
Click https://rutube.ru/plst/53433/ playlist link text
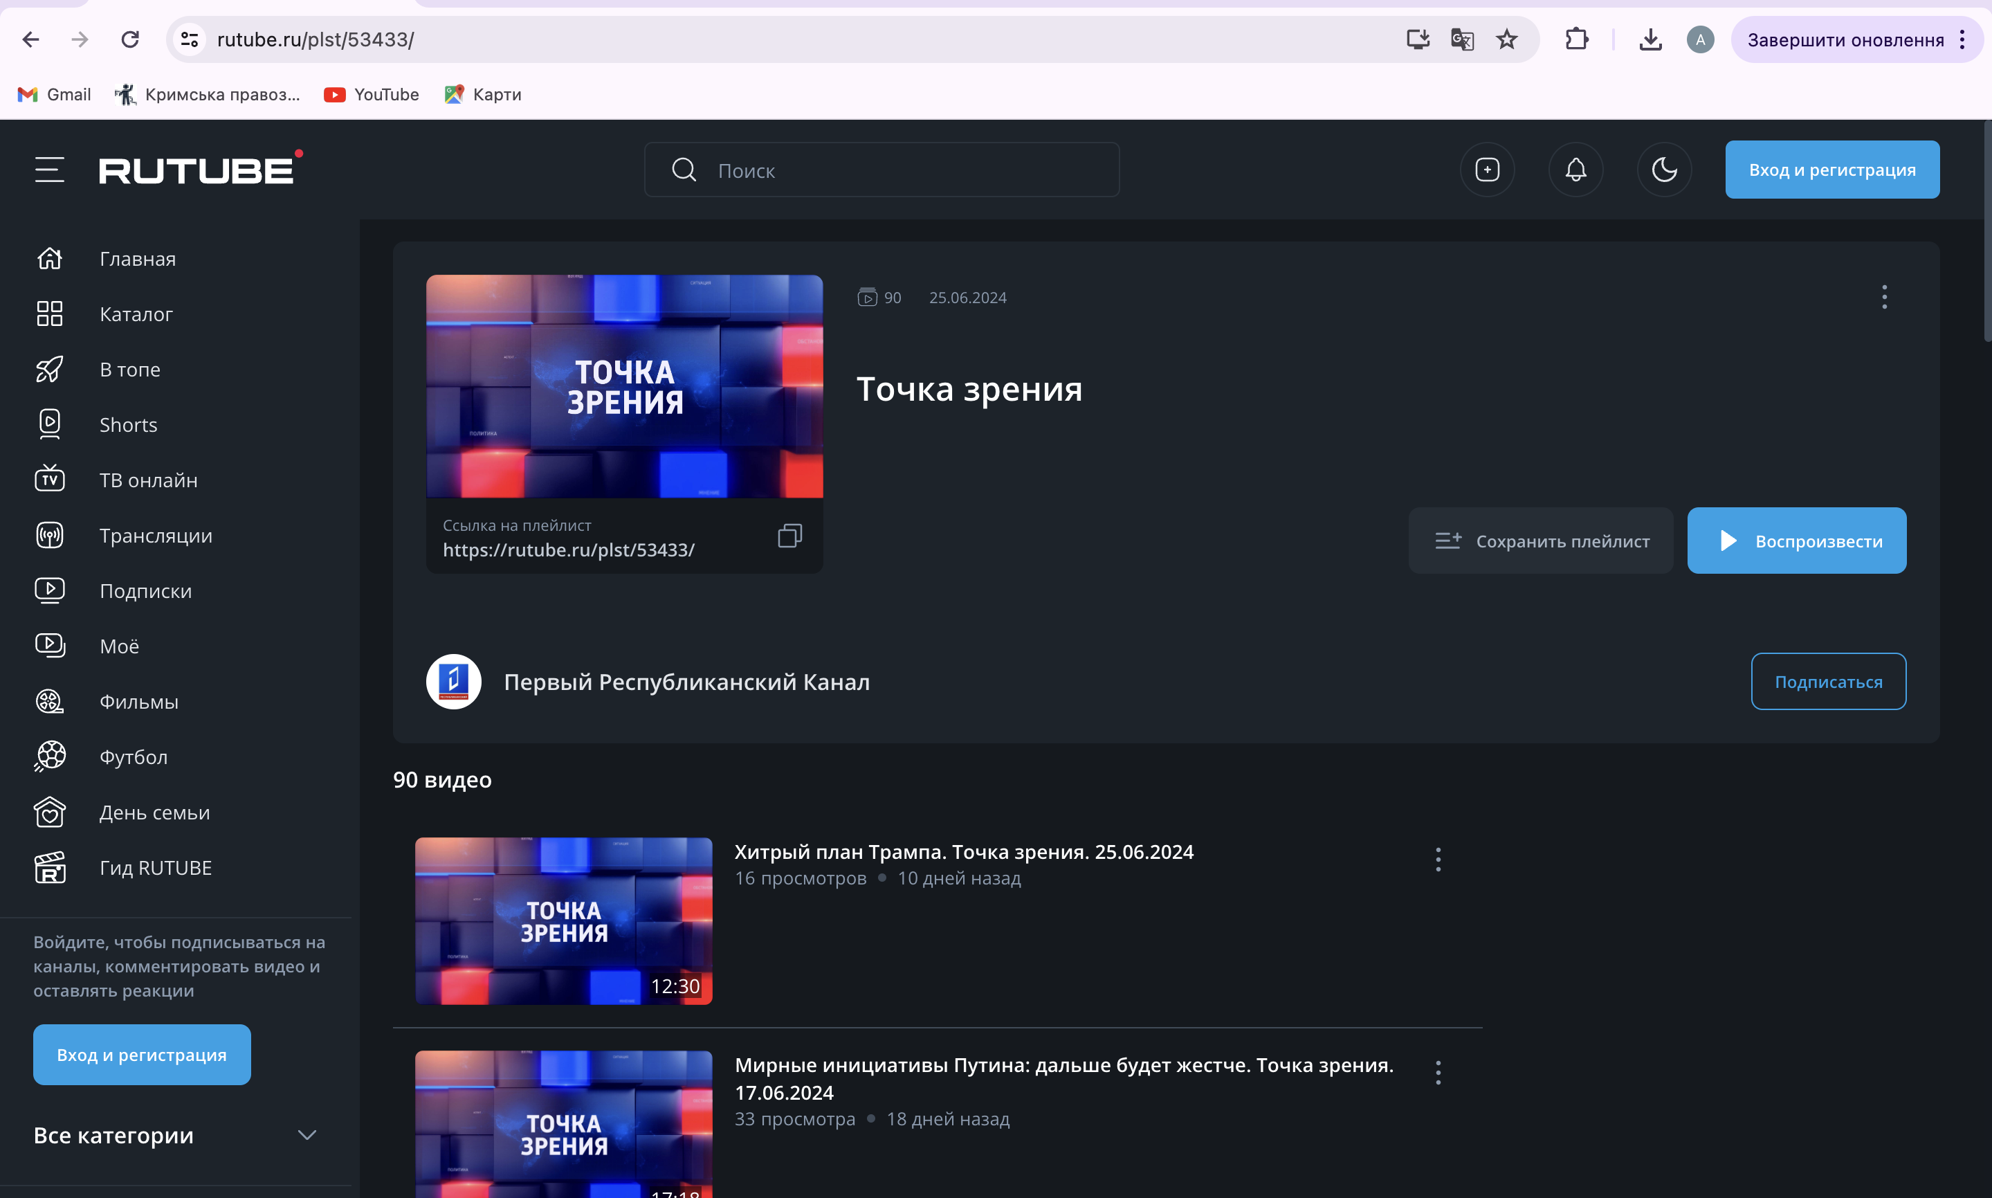coord(568,550)
